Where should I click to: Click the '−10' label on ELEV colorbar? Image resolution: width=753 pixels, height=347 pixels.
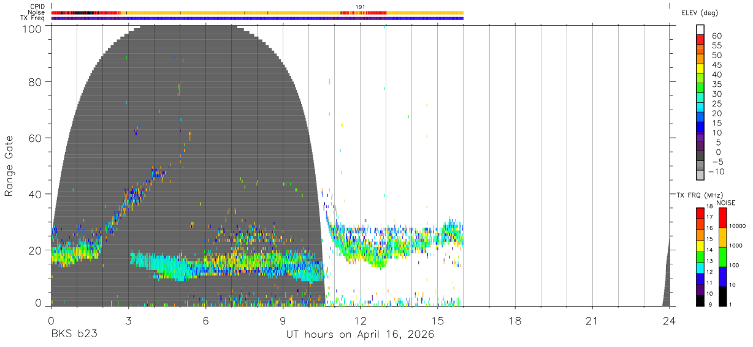717,172
